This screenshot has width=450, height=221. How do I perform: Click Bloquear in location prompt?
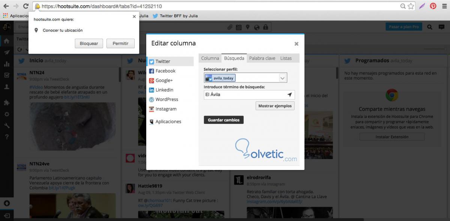pyautogui.click(x=89, y=44)
